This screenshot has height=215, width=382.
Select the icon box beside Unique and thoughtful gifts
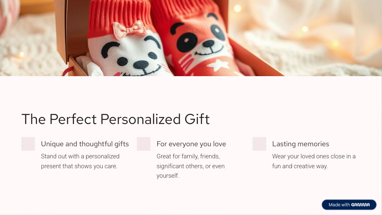point(28,144)
